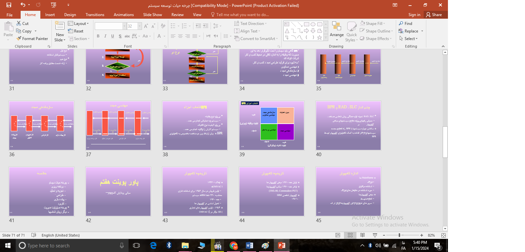
Task: Select slide 39 thumbnail
Action: coord(272,126)
